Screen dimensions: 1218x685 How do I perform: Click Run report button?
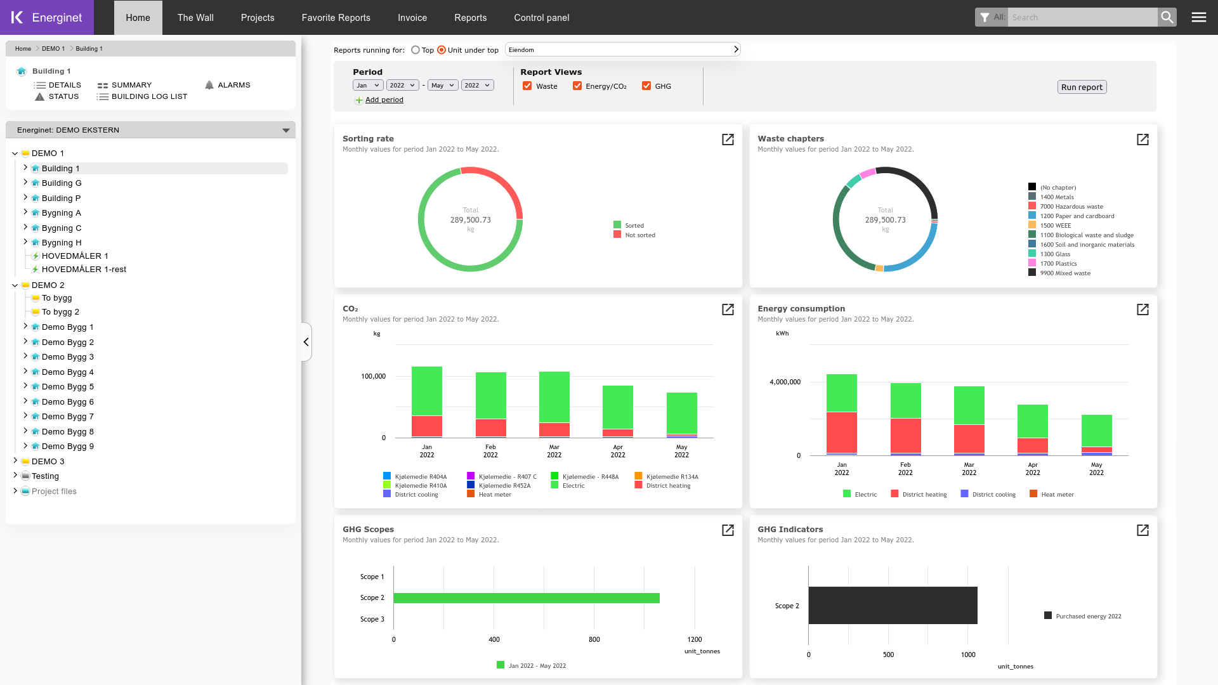[x=1082, y=86]
